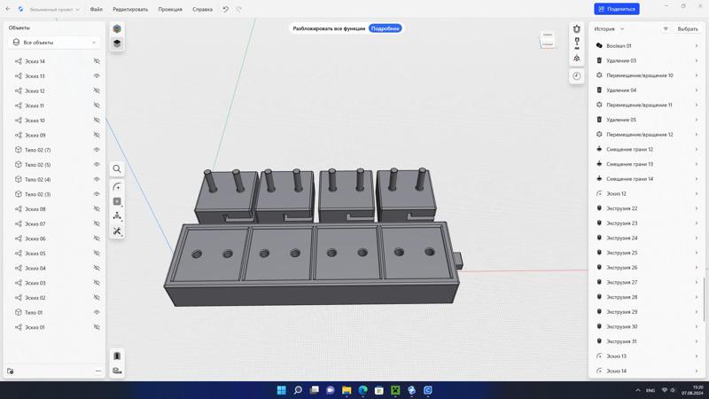709x399 pixels.
Task: Open the project name dropdown
Action: (x=54, y=9)
